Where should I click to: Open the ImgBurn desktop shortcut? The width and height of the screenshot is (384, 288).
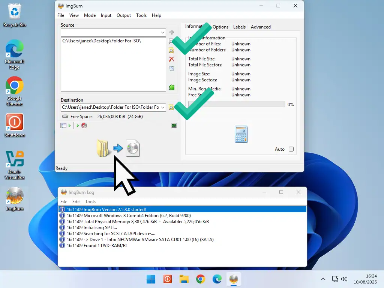(15, 199)
